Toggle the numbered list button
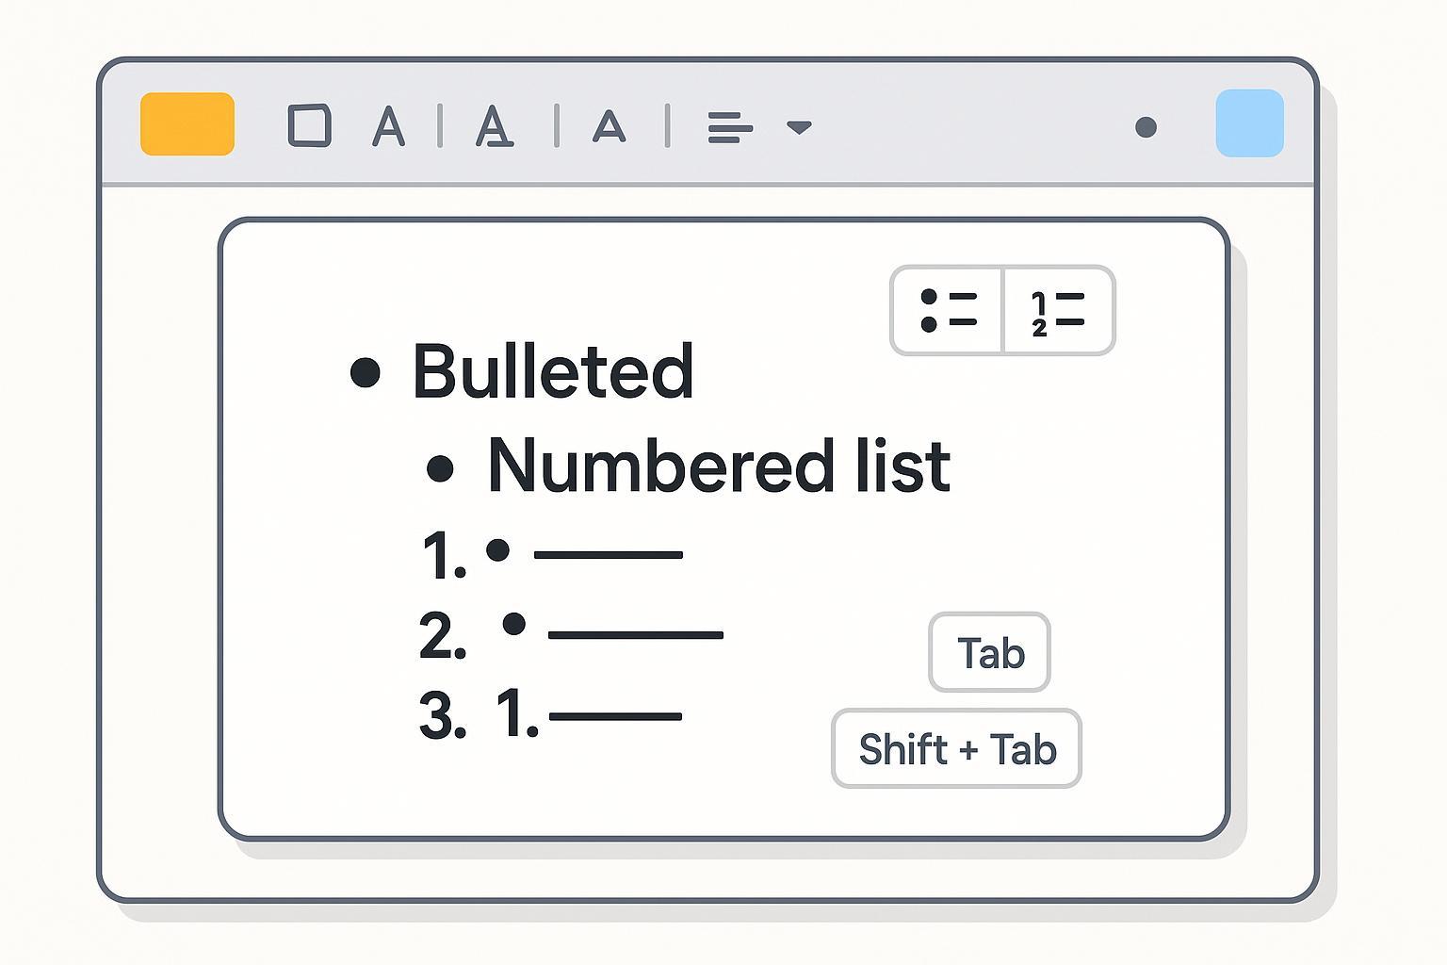Viewport: 1447px width, 965px height. pyautogui.click(x=1058, y=310)
